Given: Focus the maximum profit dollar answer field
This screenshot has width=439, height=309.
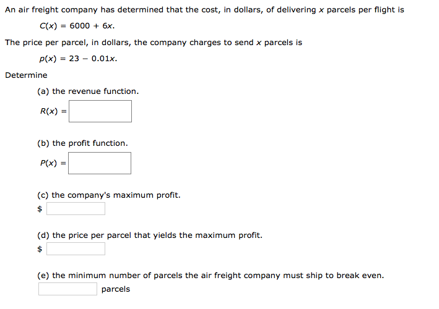Looking at the screenshot, I should tap(76, 209).
